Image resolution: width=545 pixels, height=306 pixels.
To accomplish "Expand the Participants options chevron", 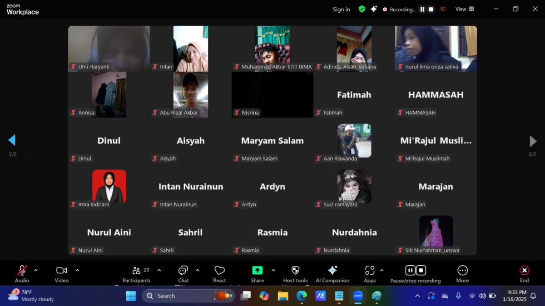I will [159, 270].
